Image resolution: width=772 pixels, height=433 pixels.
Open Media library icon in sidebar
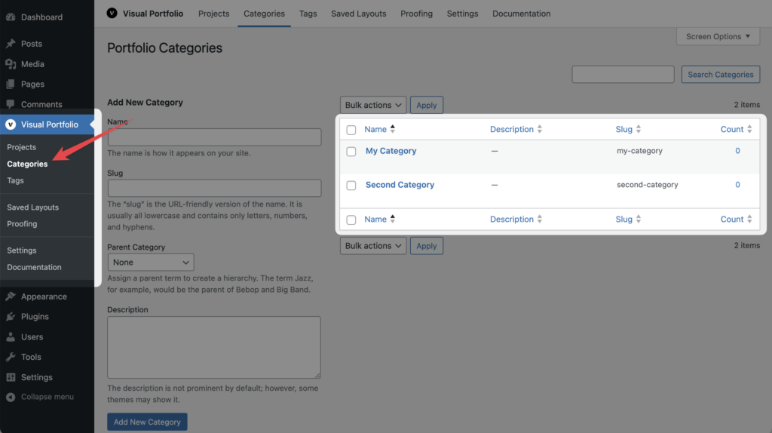[11, 64]
